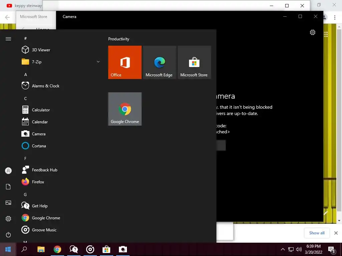Viewport: 342px width, 256px height.
Task: Open Calculator from the app list
Action: (61, 110)
